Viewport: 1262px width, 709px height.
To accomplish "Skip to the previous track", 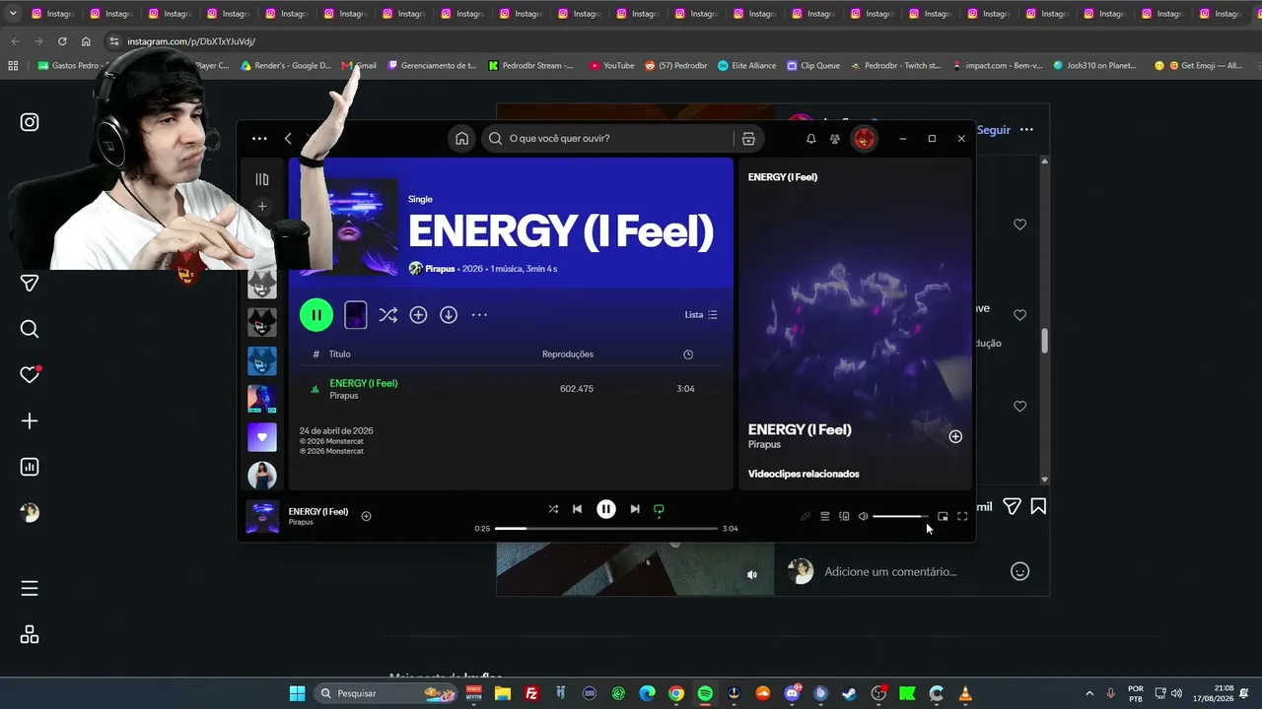I will point(577,509).
